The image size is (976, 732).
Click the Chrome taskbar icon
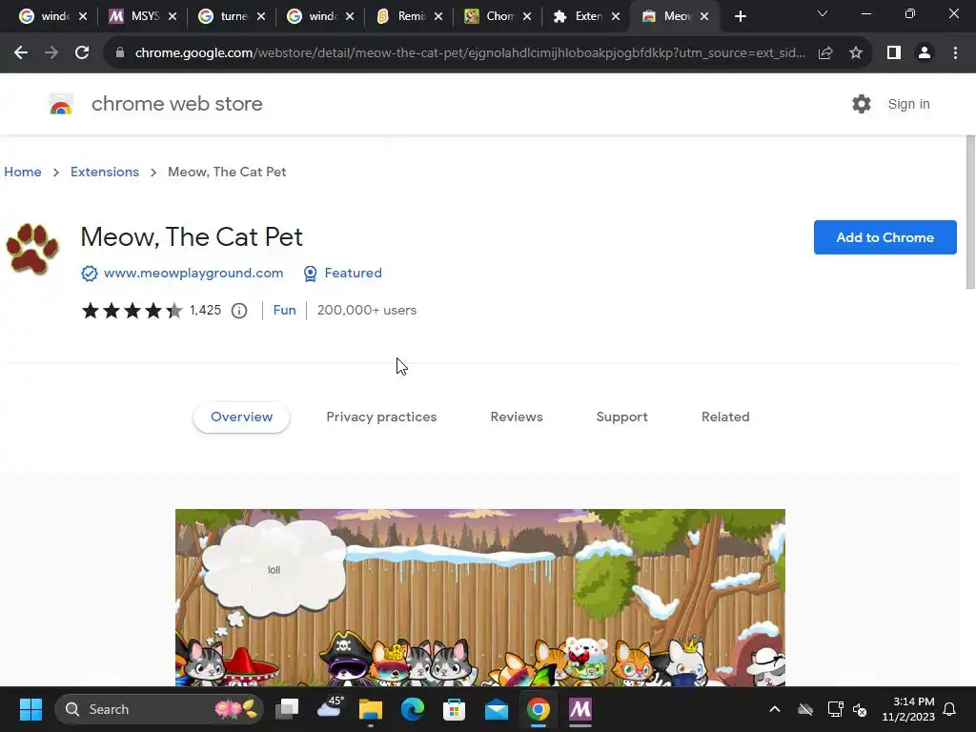(x=539, y=709)
